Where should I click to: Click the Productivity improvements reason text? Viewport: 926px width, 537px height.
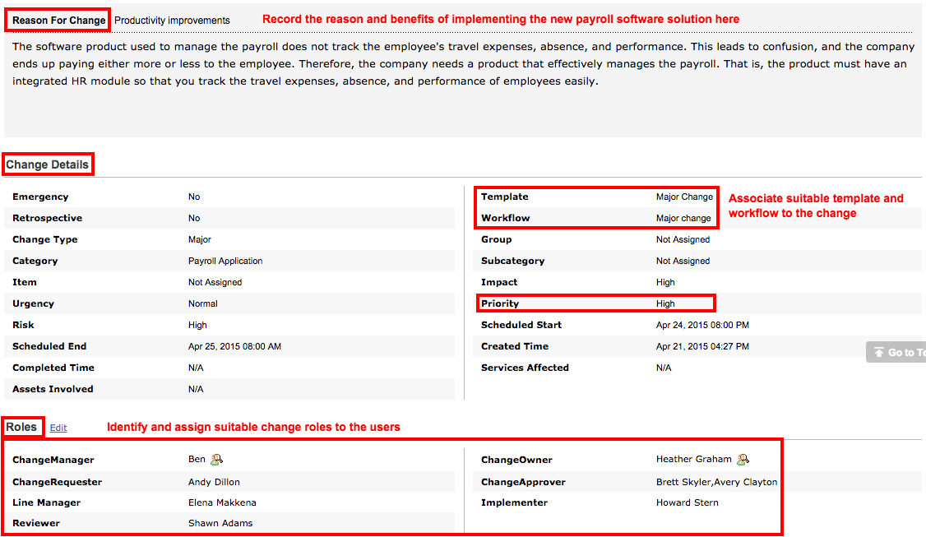[172, 20]
